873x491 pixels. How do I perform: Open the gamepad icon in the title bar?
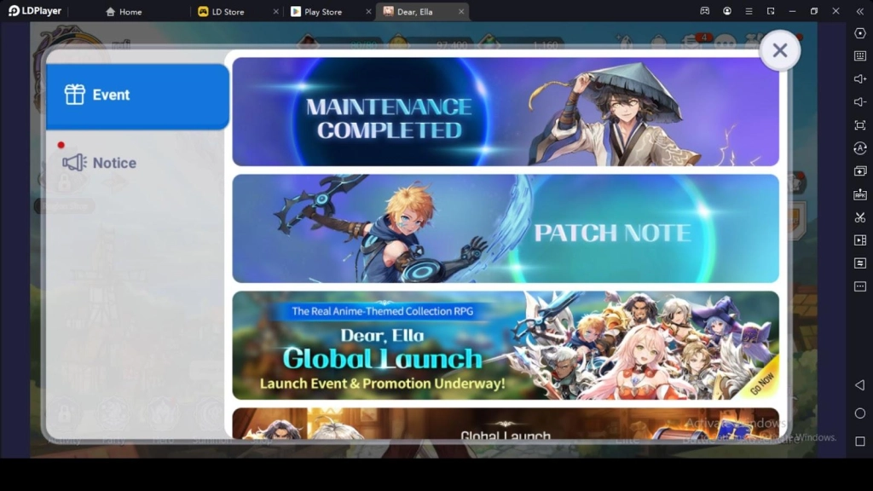pyautogui.click(x=705, y=11)
